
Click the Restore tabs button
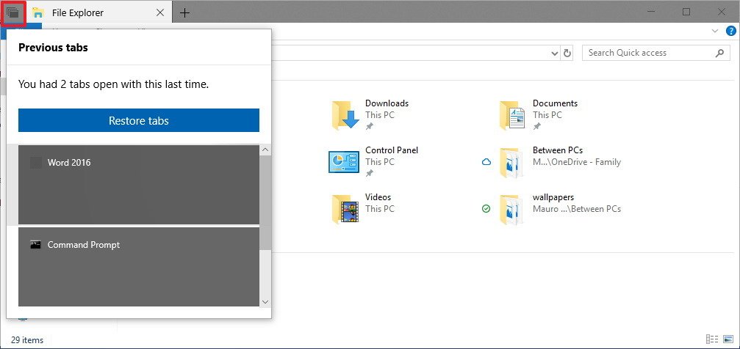(139, 120)
